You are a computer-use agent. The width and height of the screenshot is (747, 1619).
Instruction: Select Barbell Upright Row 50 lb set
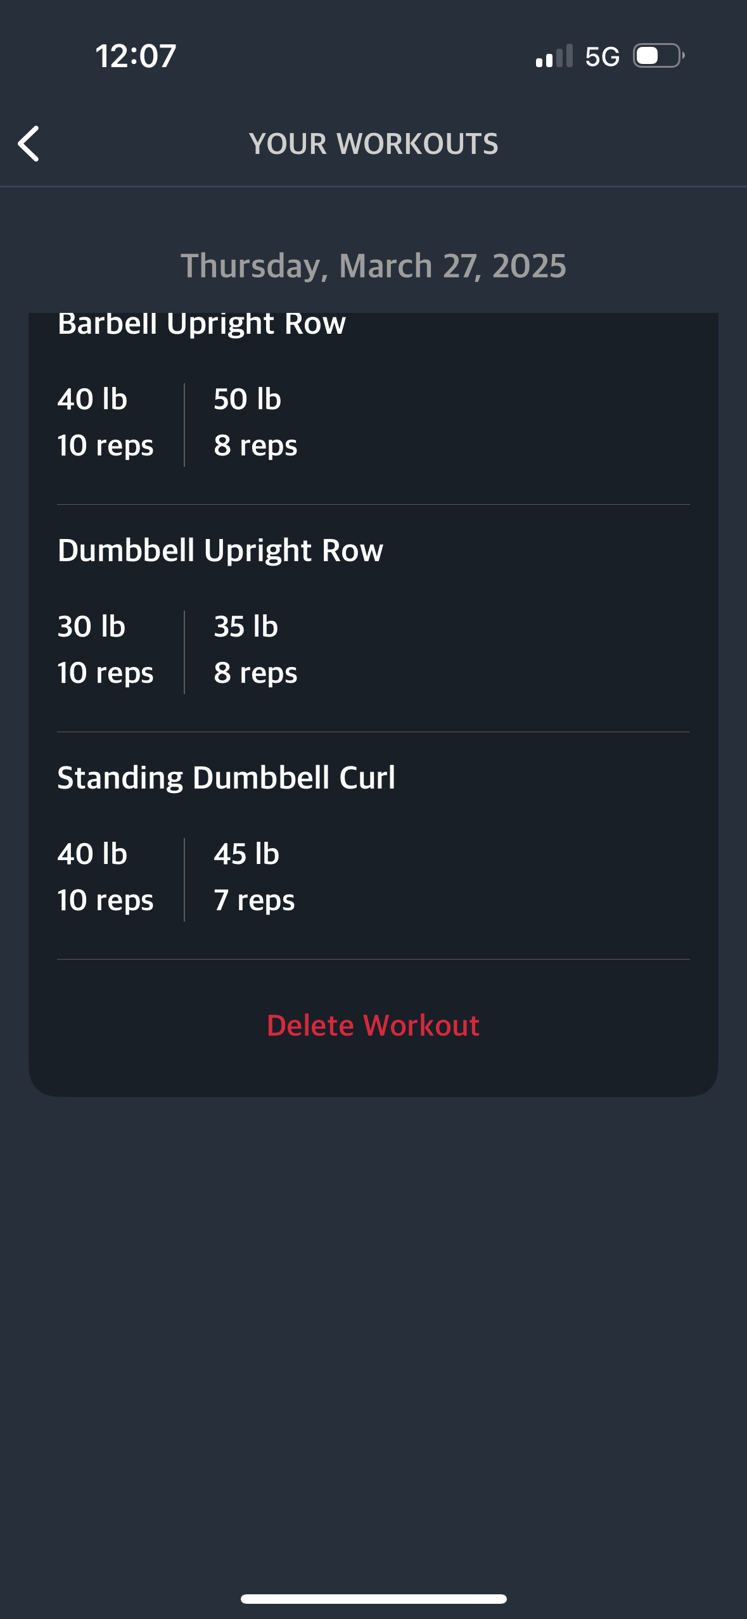[x=255, y=422]
